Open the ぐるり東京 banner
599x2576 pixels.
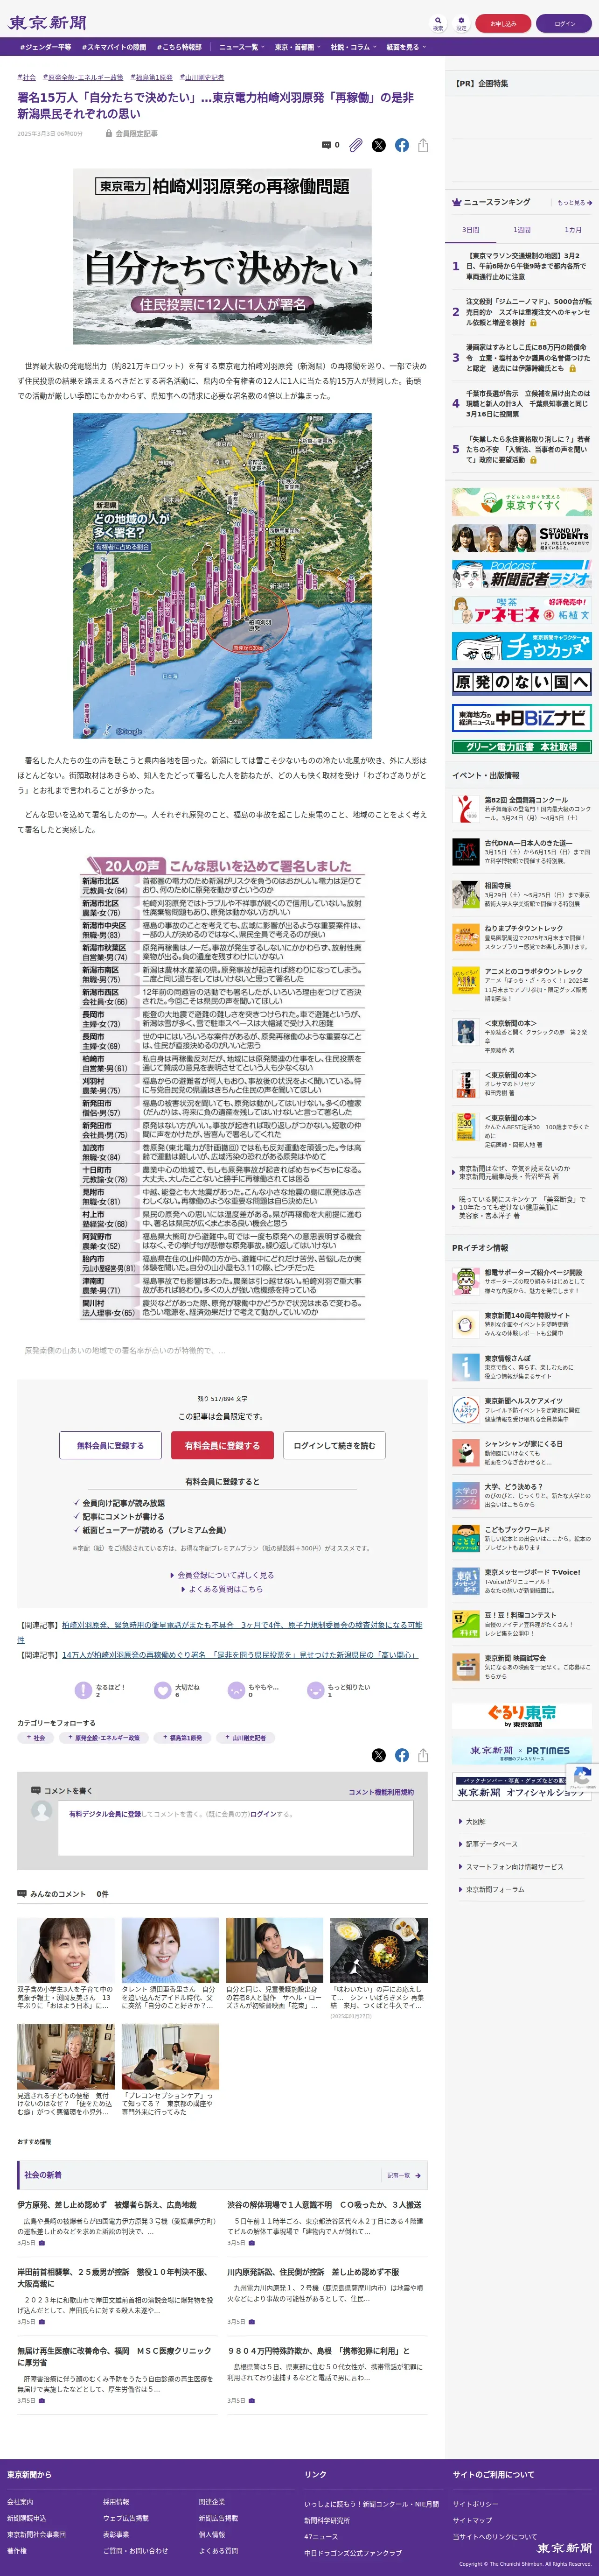[521, 1716]
